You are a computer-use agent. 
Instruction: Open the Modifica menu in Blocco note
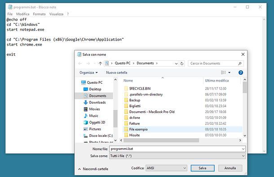(23, 14)
